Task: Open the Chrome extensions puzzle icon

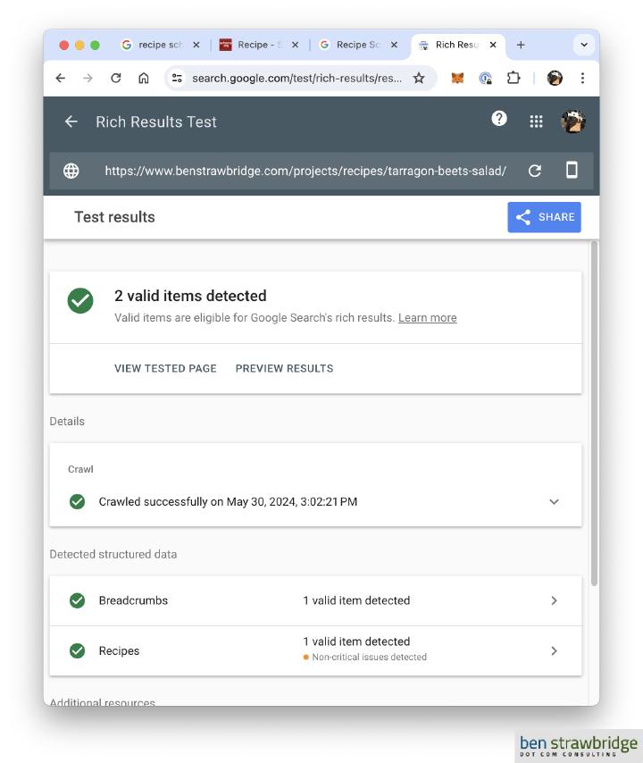Action: [x=514, y=78]
